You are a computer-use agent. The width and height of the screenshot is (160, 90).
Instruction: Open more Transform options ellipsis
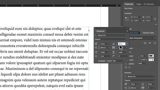pos(156,24)
